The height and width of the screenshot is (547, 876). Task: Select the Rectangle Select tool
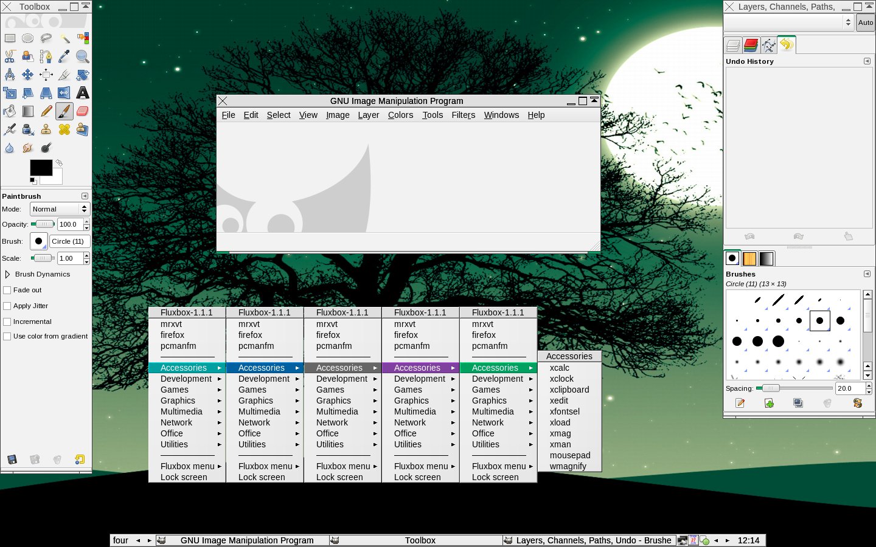tap(10, 38)
